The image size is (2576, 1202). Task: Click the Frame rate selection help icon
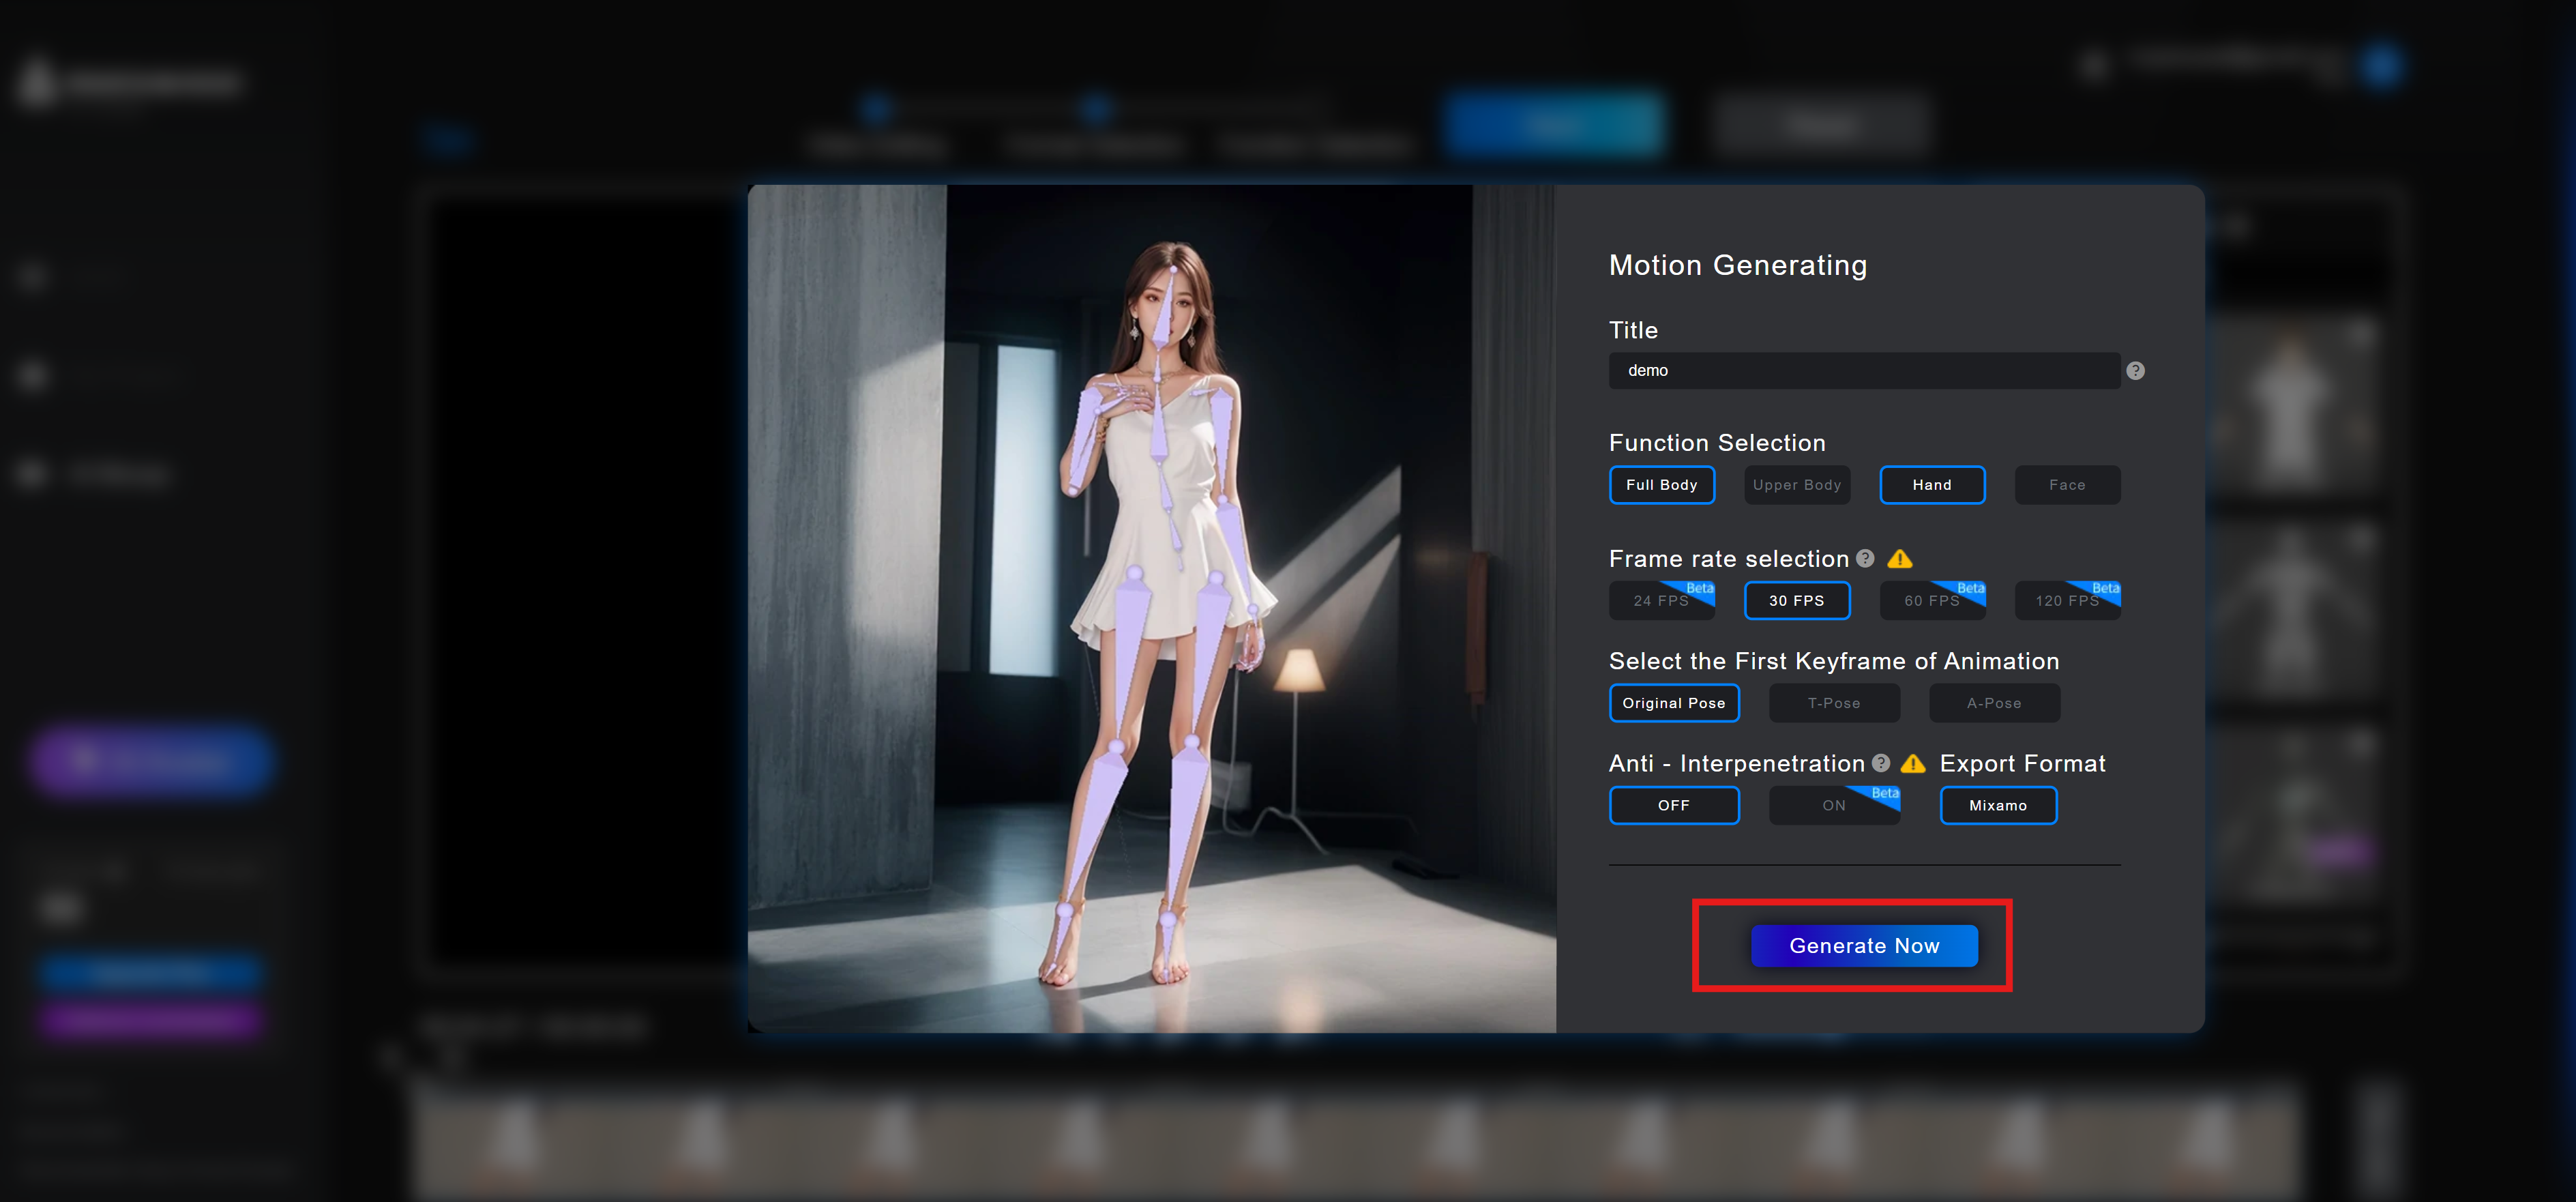point(1865,558)
